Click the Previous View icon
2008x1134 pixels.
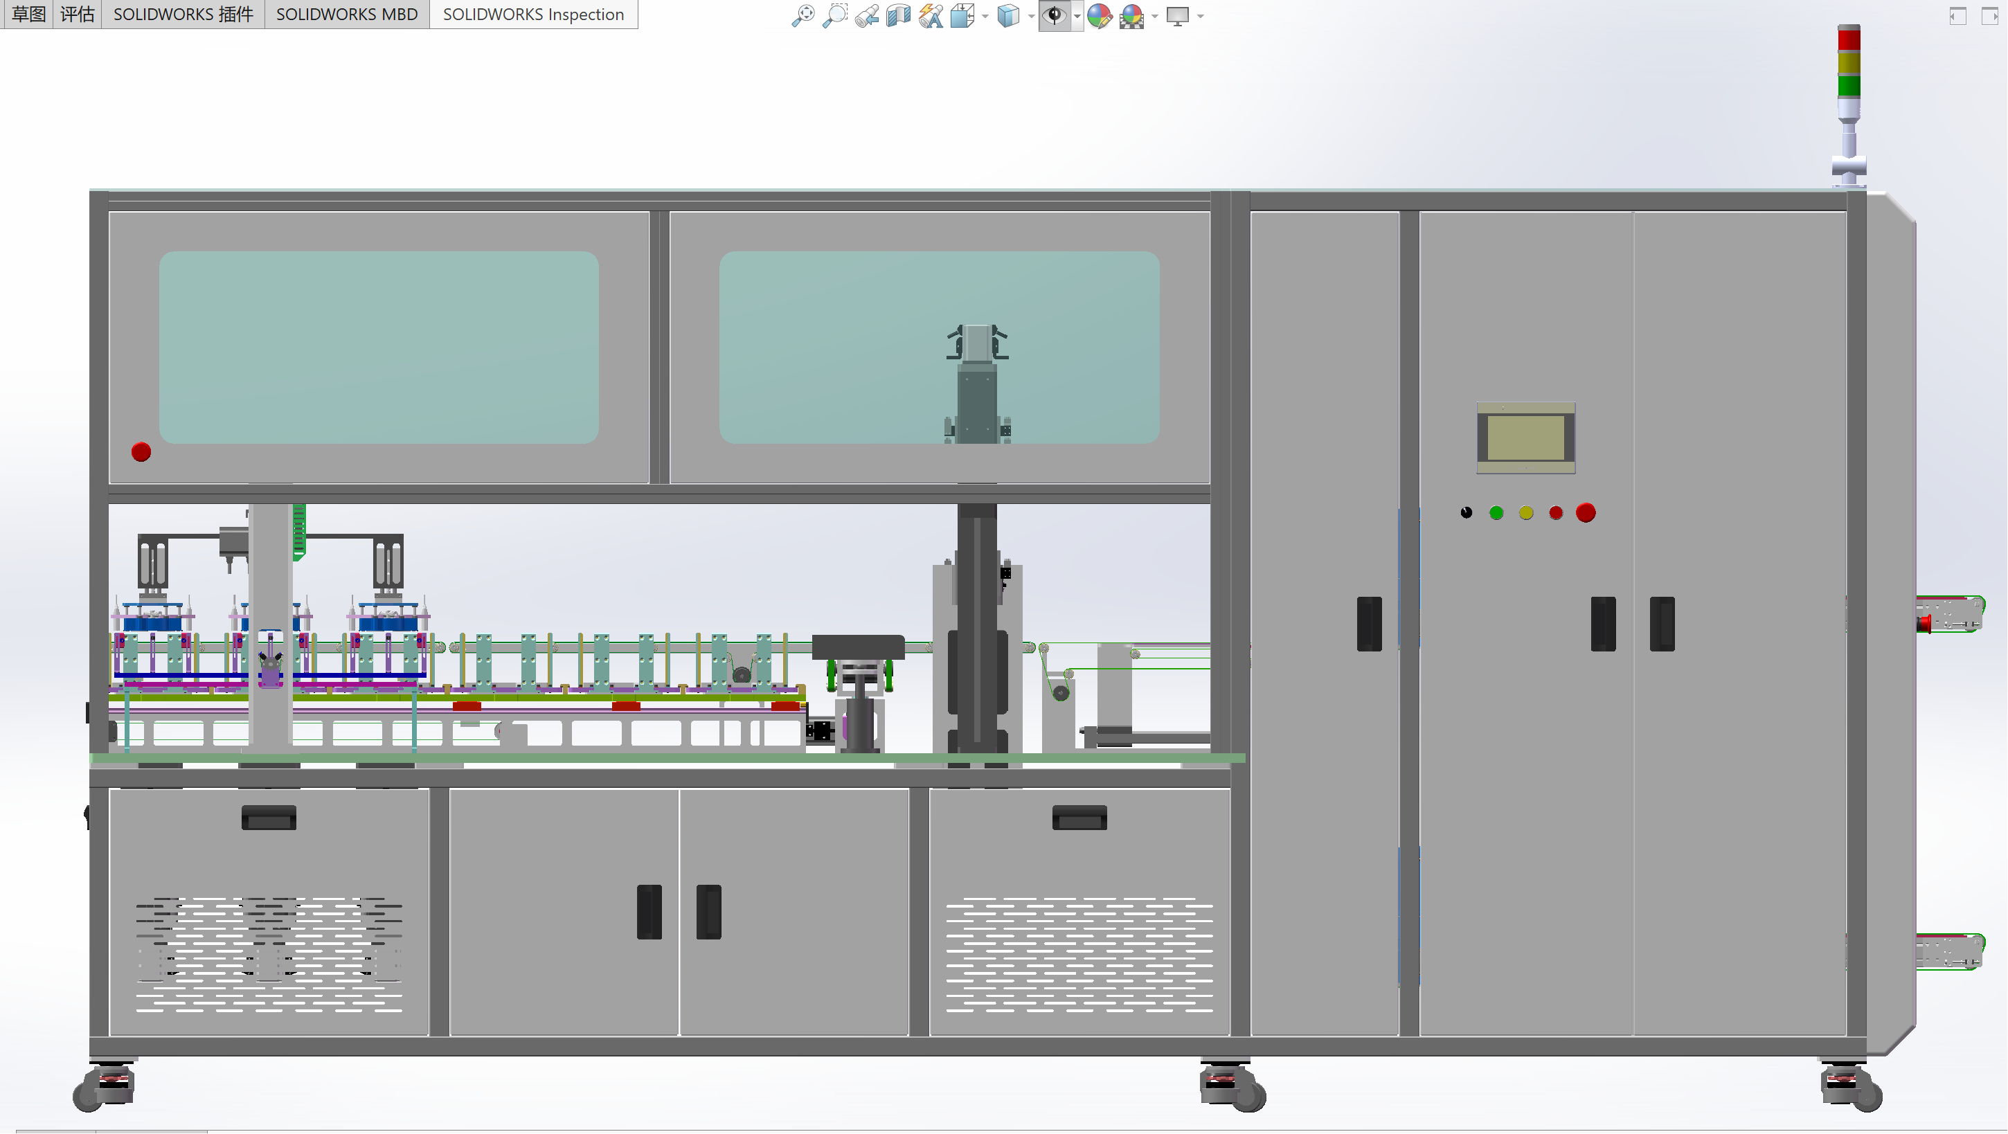[866, 16]
